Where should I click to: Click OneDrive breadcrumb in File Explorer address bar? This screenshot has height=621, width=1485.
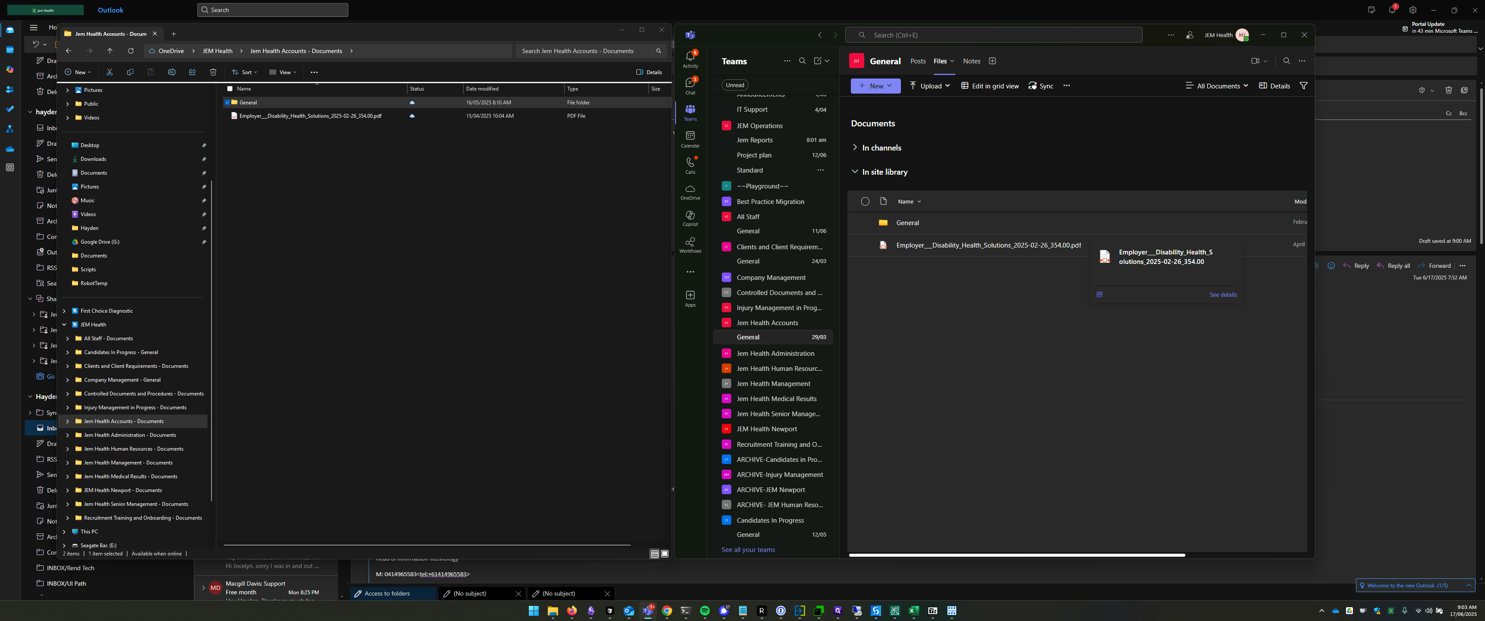point(171,51)
